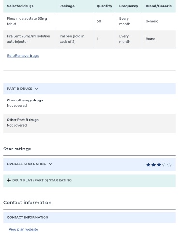Click the Selected drugs column header
Viewport: 179px width, 233px height.
click(20, 6)
